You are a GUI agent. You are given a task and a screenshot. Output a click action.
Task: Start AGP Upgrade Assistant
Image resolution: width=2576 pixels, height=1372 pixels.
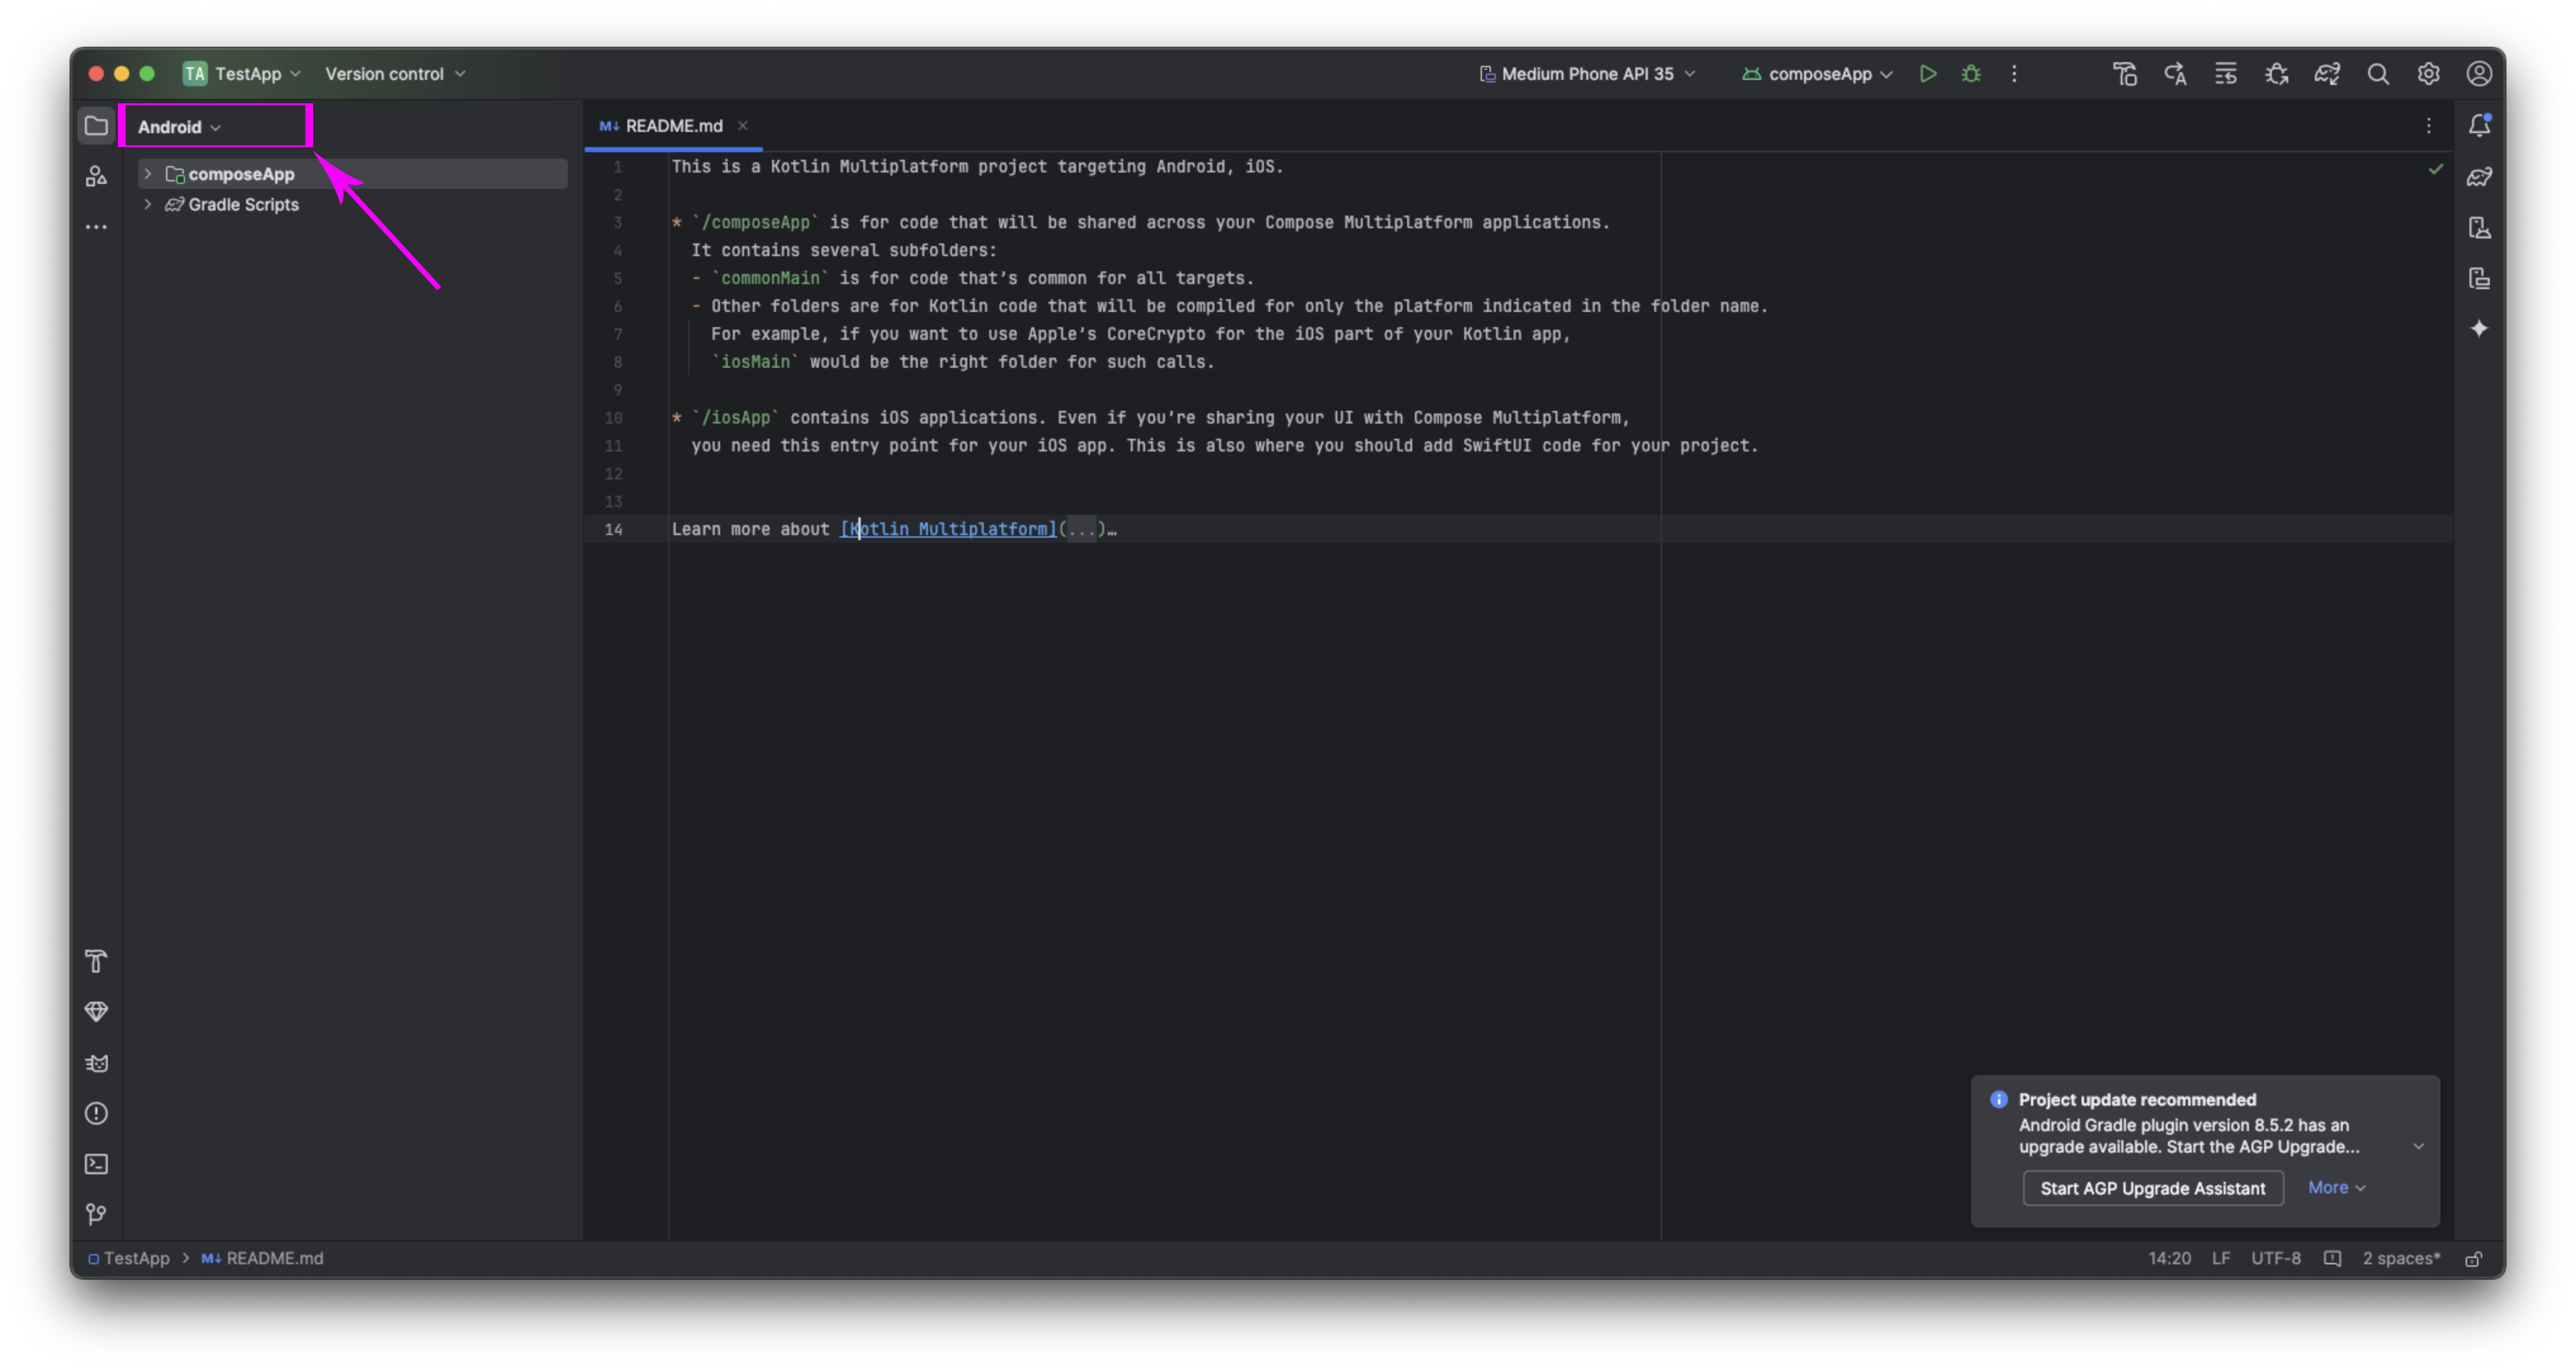[x=2152, y=1188]
